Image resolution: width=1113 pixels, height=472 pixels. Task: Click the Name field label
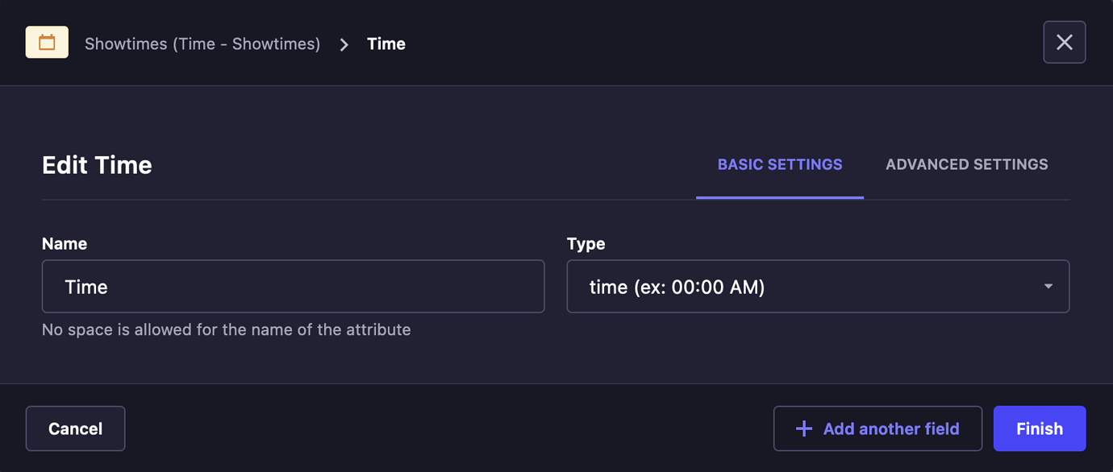(x=65, y=243)
